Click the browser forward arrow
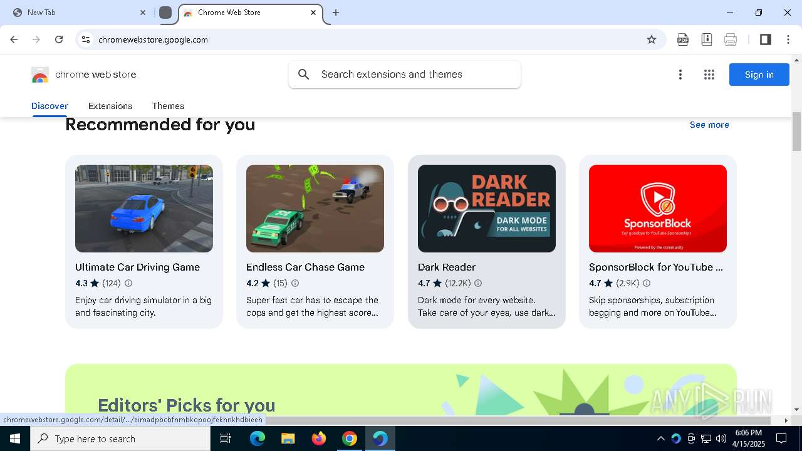 click(36, 39)
